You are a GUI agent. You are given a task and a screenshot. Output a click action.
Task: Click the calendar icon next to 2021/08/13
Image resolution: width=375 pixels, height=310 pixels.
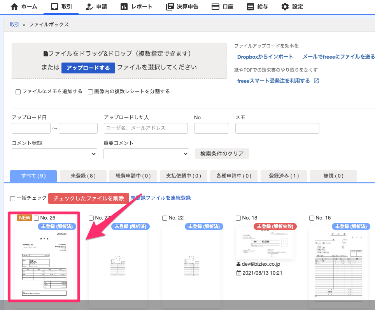239,273
